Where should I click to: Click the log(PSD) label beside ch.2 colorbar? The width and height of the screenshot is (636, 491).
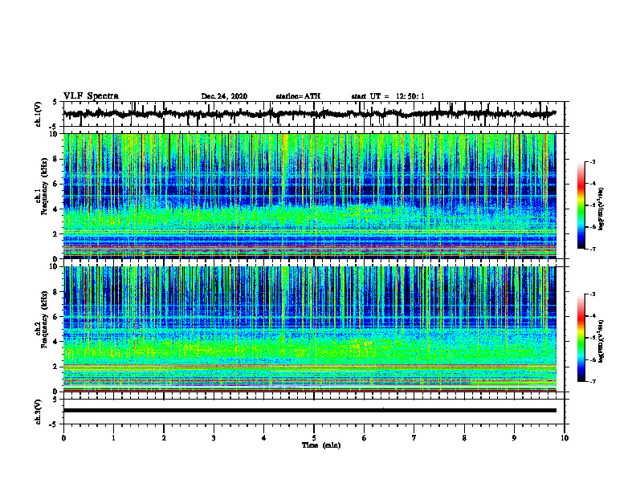[x=601, y=342]
